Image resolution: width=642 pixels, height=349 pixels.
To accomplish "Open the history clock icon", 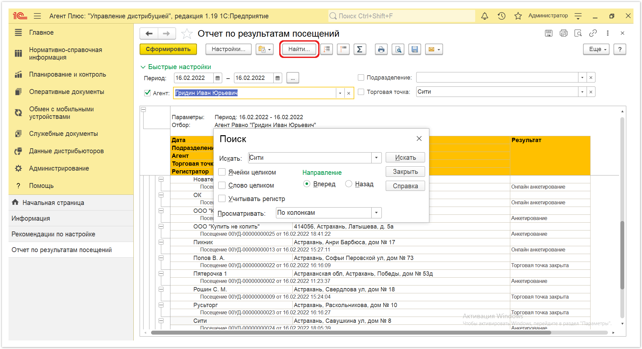I will 501,16.
